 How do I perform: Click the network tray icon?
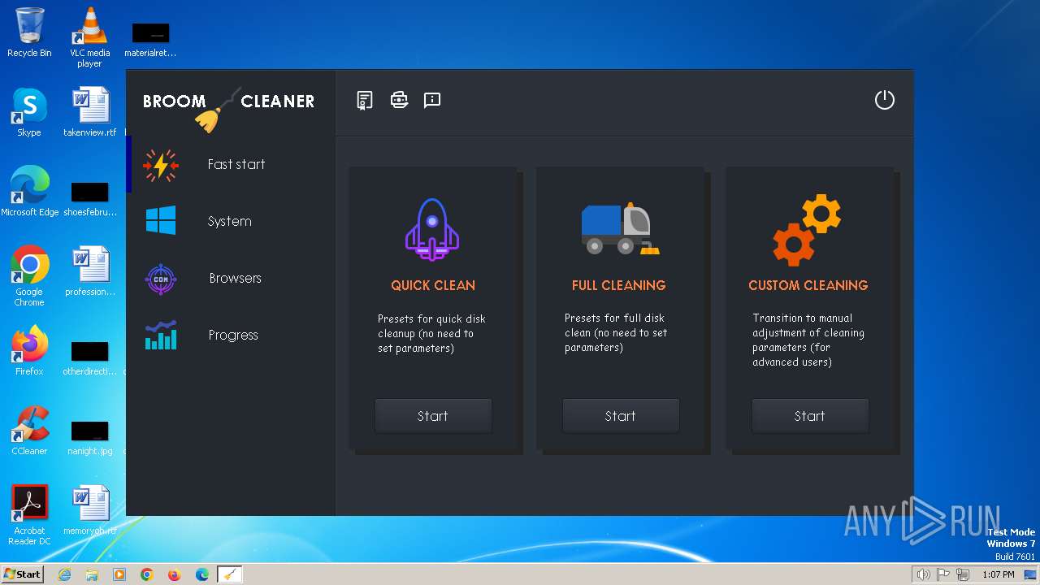click(x=964, y=574)
